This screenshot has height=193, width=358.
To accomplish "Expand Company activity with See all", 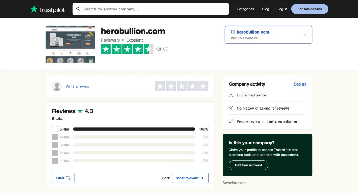I will coord(300,84).
